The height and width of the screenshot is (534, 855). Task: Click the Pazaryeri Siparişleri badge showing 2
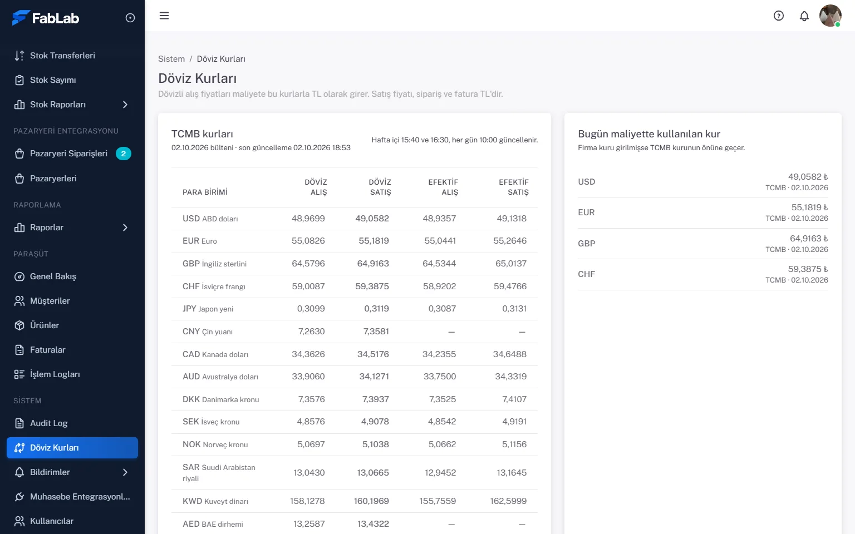[x=124, y=154]
